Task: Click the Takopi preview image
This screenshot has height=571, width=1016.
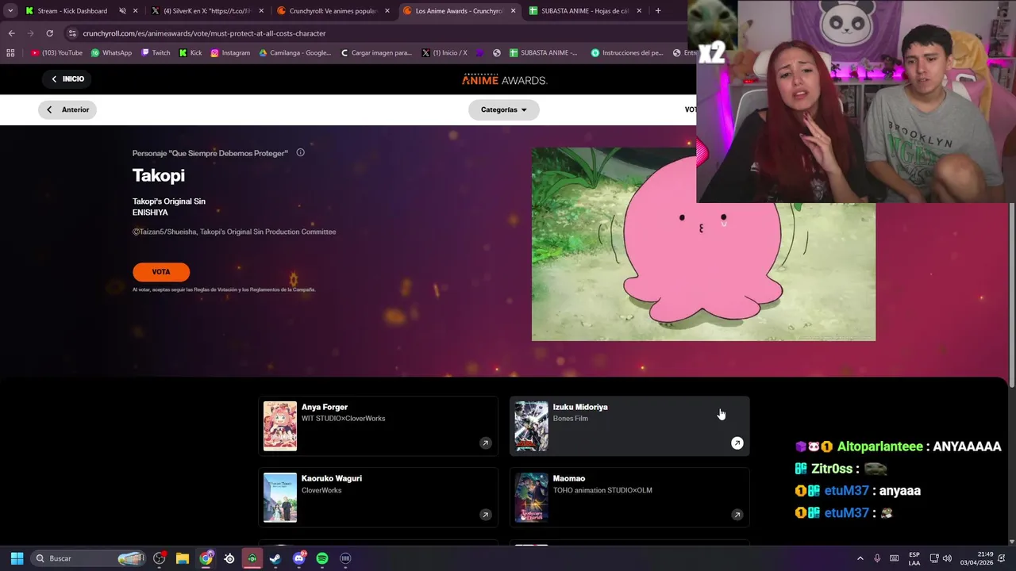Action: pos(703,244)
